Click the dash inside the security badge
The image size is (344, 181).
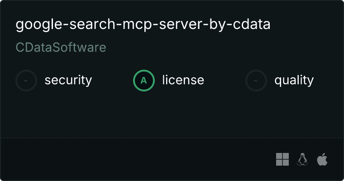[x=26, y=81]
